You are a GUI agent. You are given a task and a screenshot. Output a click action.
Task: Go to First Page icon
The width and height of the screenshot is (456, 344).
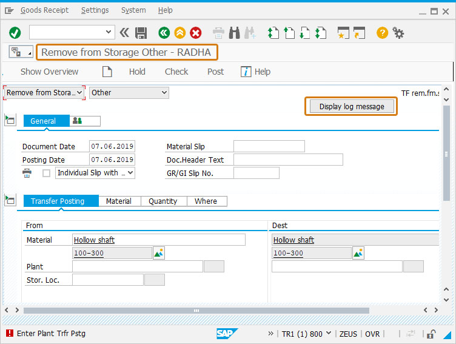coord(273,33)
